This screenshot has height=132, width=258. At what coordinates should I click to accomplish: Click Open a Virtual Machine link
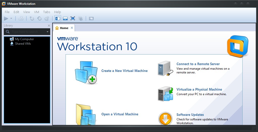[120, 114]
